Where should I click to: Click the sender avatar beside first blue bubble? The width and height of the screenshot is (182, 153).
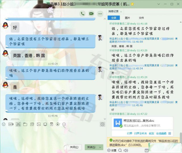point(100,38)
